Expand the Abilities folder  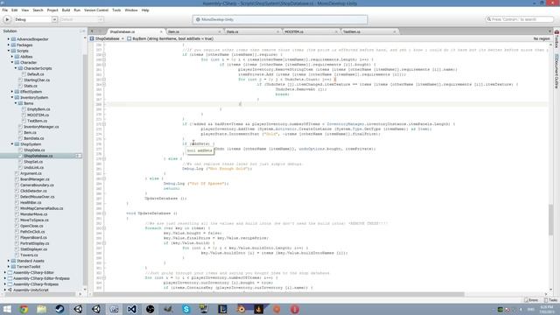pyautogui.click(x=12, y=56)
